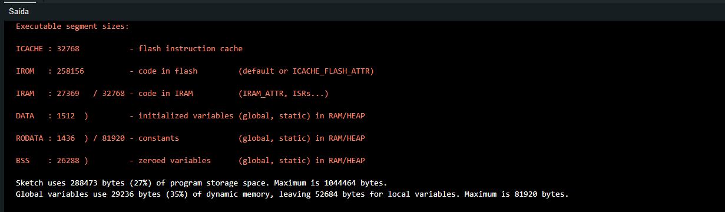Select the DATA label in output
725x212 pixels.
point(25,116)
